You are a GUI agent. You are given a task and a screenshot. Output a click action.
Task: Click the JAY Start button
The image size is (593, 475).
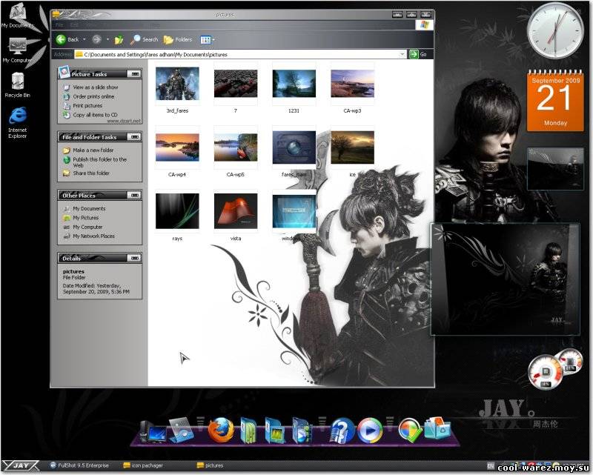pos(21,465)
